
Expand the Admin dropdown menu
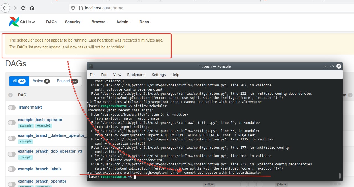point(124,22)
